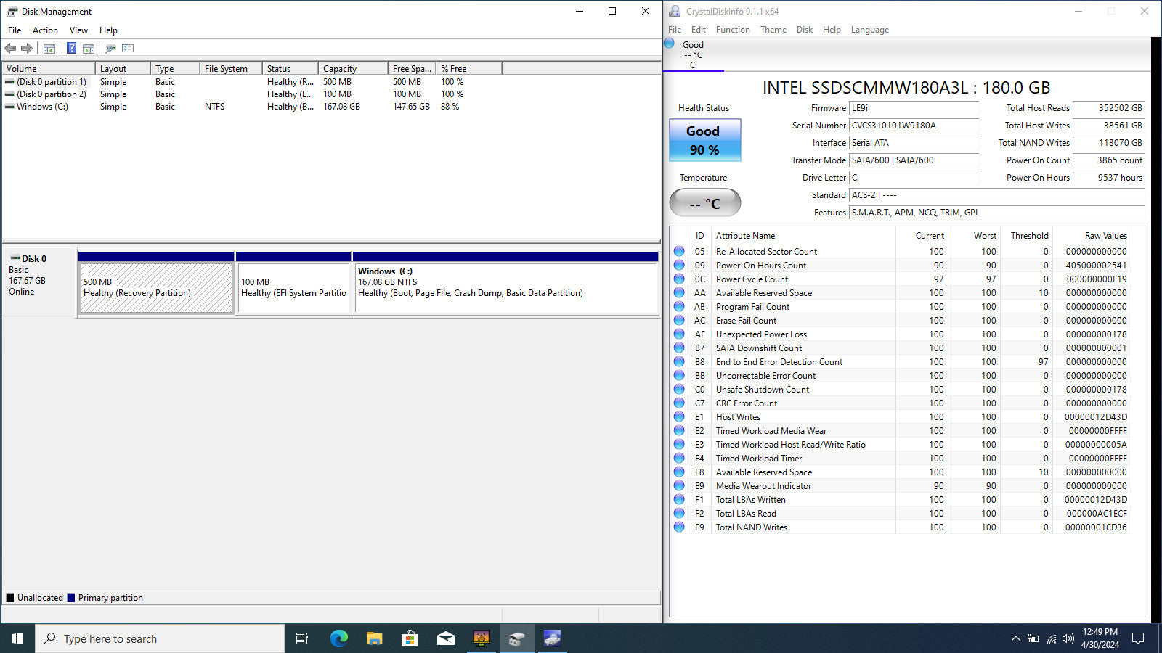The height and width of the screenshot is (653, 1162).
Task: Select the C: drive tab in CrystalDiskInfo
Action: [x=693, y=54]
